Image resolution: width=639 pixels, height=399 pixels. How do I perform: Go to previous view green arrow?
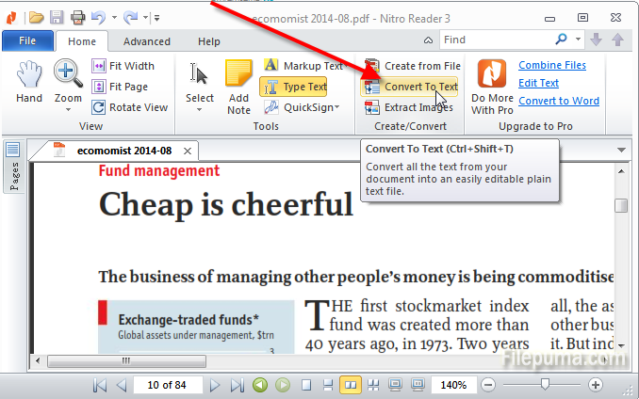pos(260,385)
